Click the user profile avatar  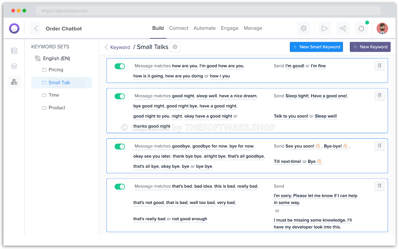(x=382, y=28)
